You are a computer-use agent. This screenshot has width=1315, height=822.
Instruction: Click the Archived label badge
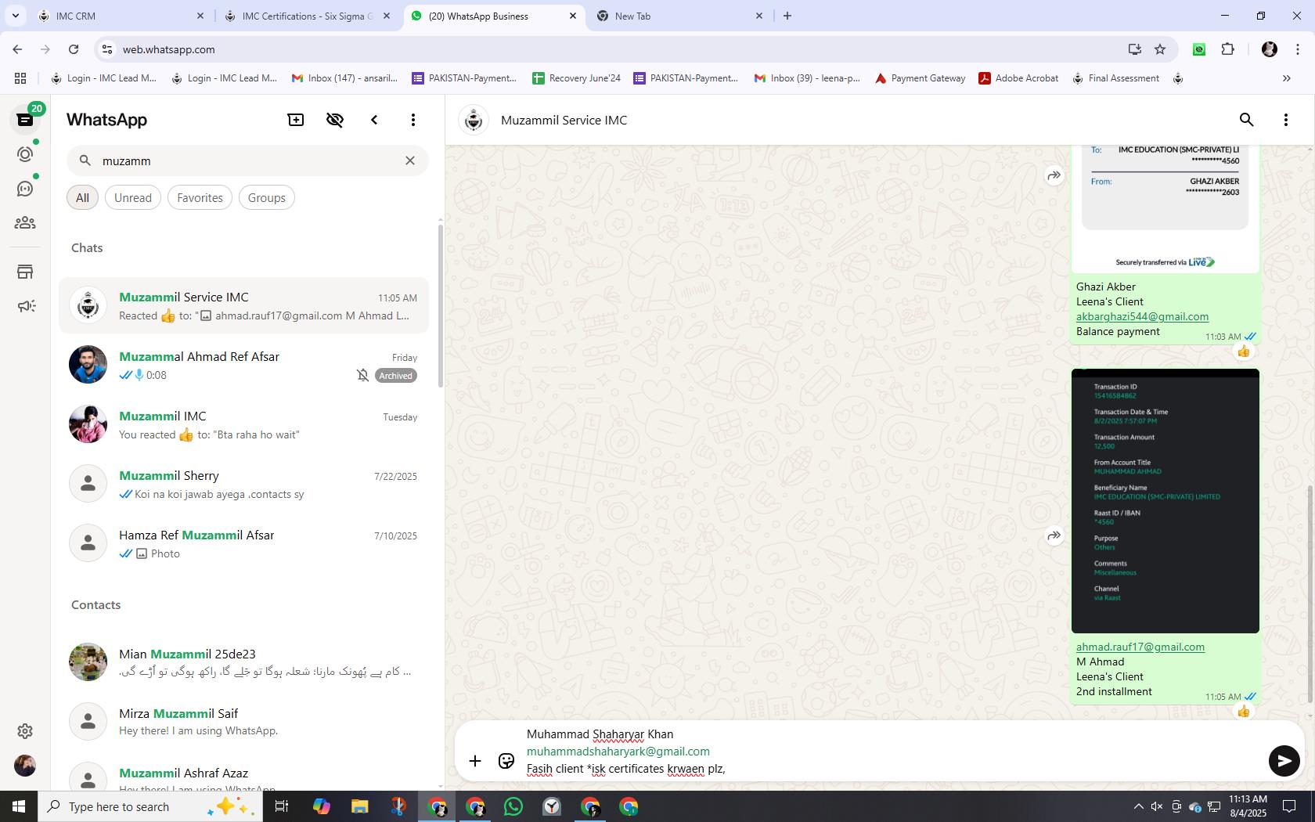pos(395,376)
